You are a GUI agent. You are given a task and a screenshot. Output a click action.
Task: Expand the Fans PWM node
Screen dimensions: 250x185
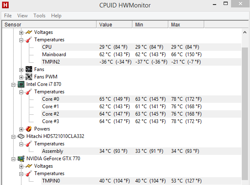tap(21, 77)
